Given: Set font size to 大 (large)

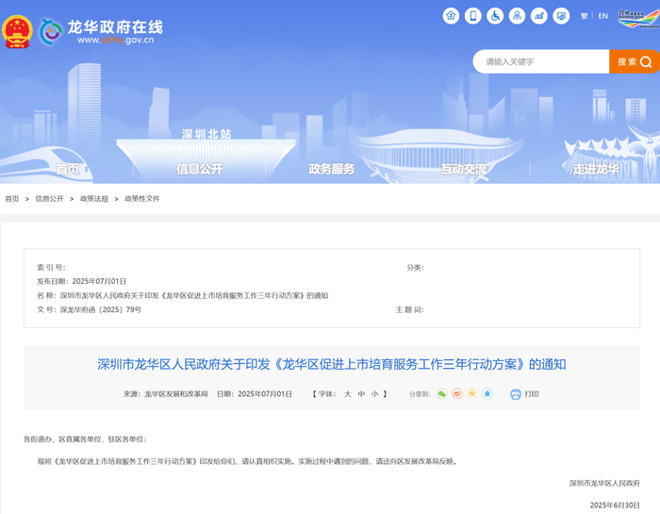Looking at the screenshot, I should [x=347, y=393].
